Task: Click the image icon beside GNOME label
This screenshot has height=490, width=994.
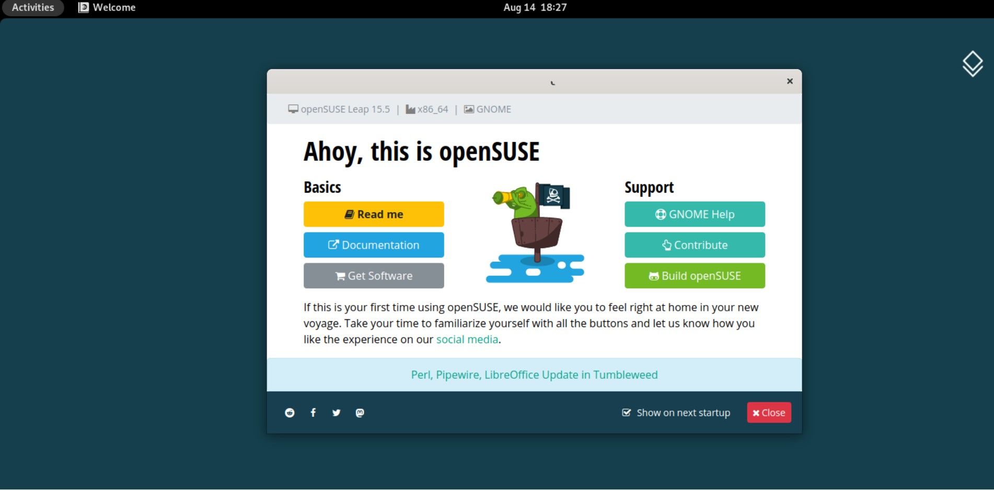Action: [469, 109]
